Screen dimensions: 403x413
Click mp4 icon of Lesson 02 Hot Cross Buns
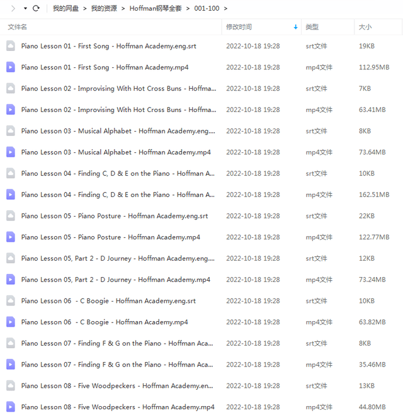coord(11,110)
